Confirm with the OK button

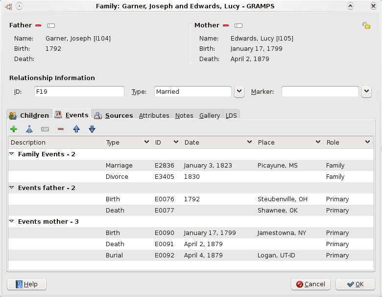(355, 284)
